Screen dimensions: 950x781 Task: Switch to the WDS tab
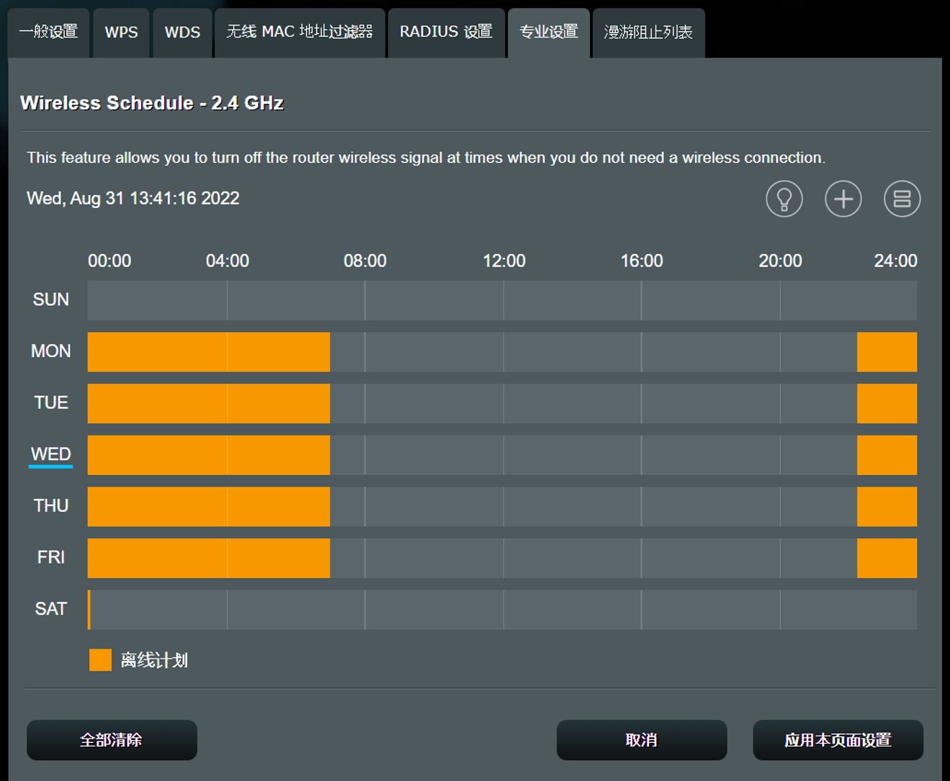pos(182,32)
